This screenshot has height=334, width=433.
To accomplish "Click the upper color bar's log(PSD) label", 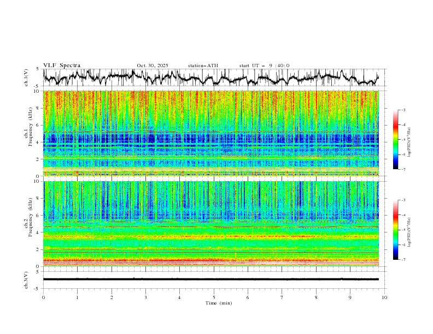I will click(409, 142).
